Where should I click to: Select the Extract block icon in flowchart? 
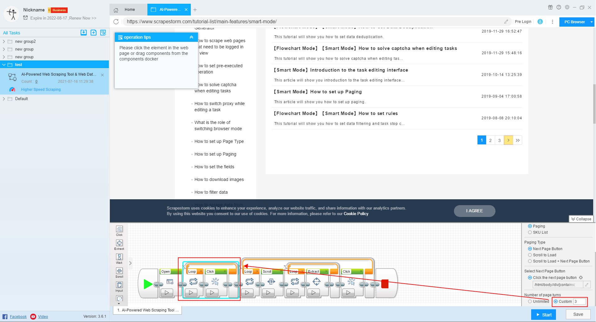[316, 281]
